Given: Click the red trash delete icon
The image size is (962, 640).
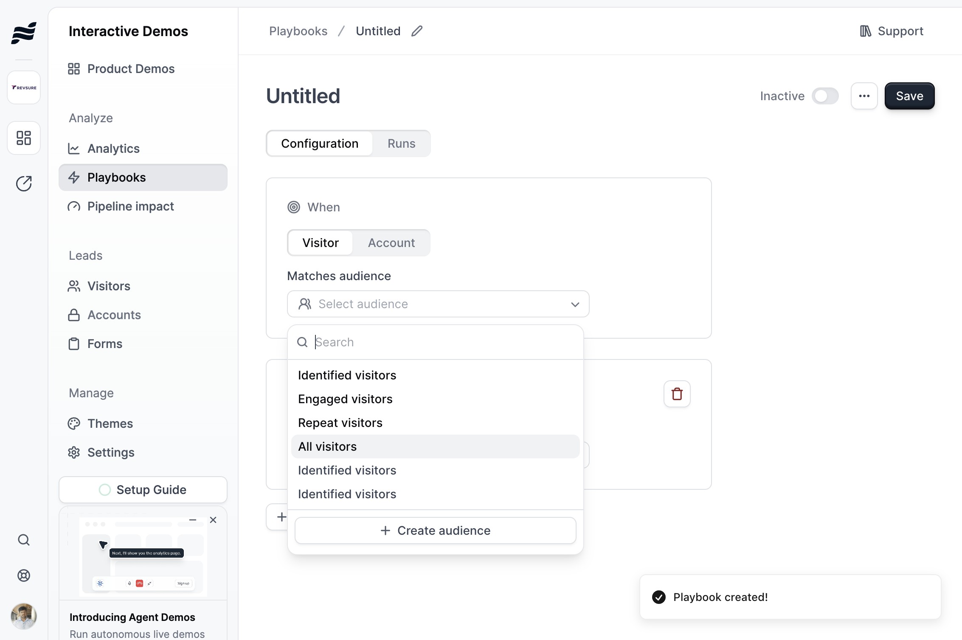Looking at the screenshot, I should (x=677, y=394).
